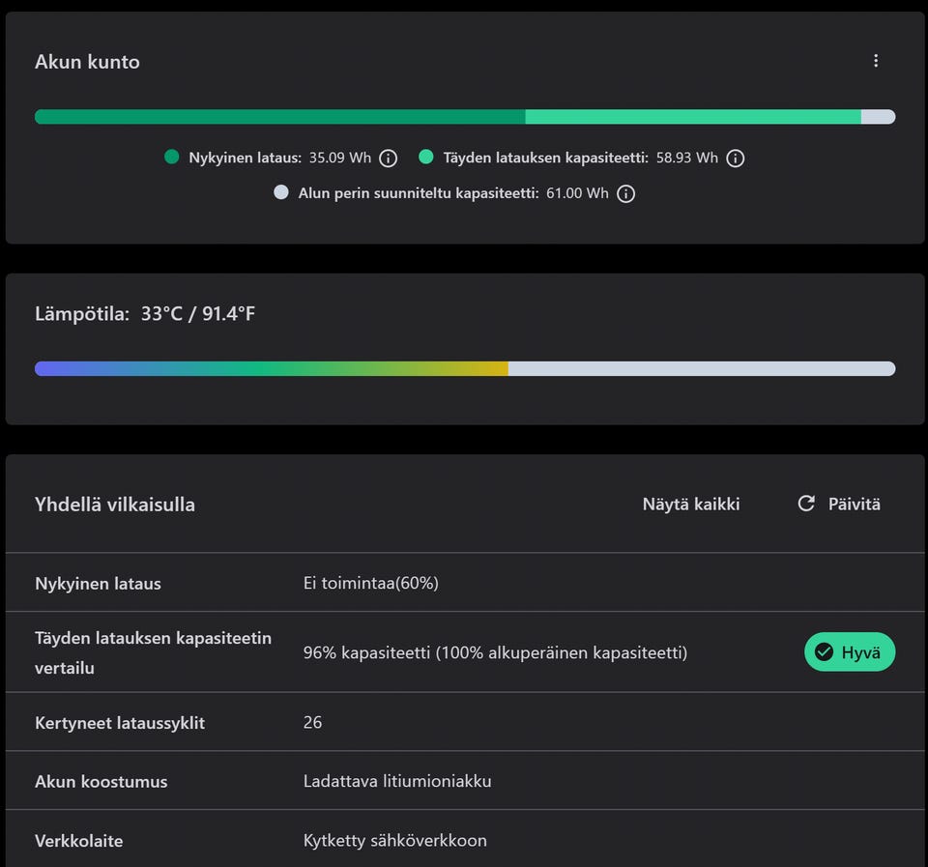This screenshot has width=928, height=867.
Task: Click Täyden latauksen kapasiteetin vertailu label
Action: coord(153,652)
